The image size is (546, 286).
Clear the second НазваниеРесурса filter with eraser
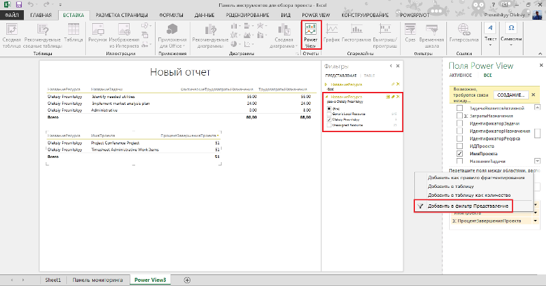(393, 97)
